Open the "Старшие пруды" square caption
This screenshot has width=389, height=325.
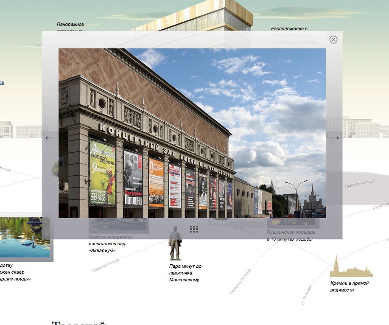(16, 279)
